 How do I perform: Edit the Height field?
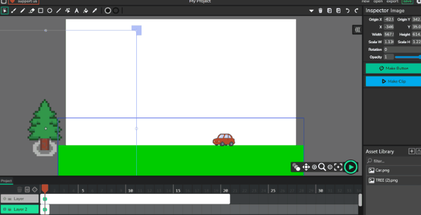(x=416, y=34)
